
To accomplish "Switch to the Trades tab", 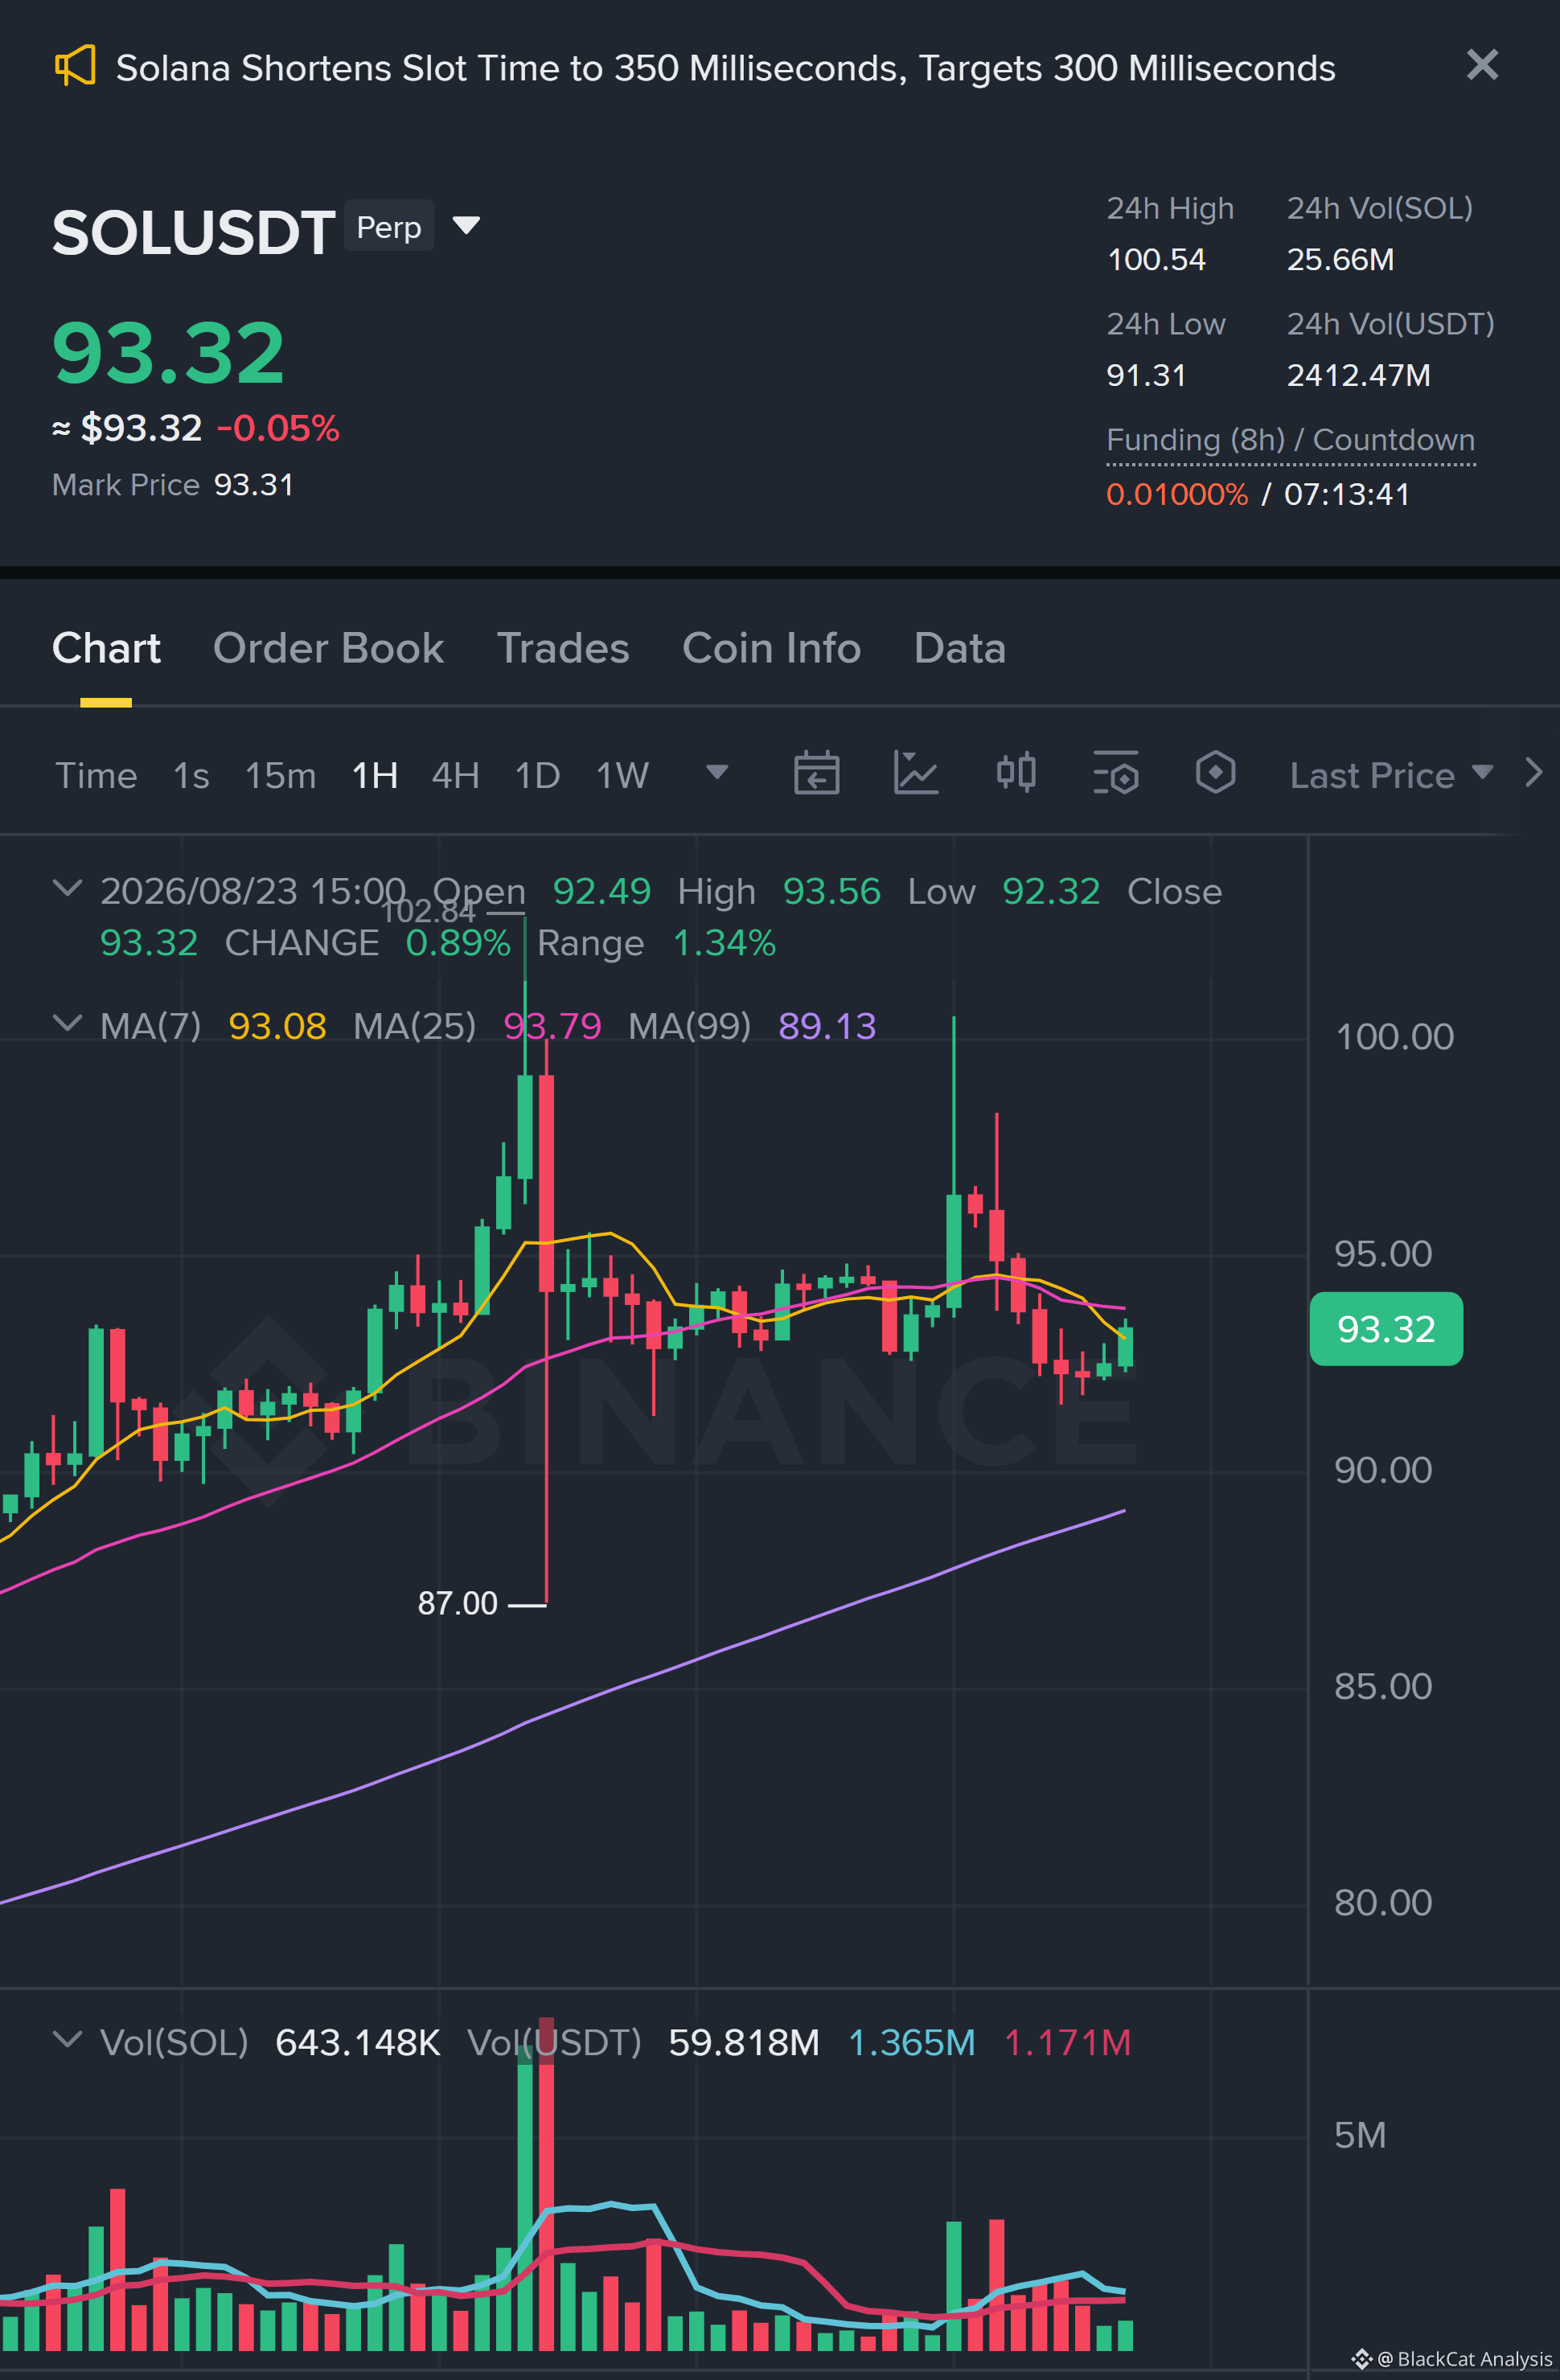I will coord(563,648).
